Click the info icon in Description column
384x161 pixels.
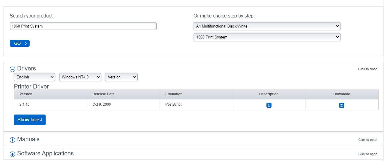[269, 105]
